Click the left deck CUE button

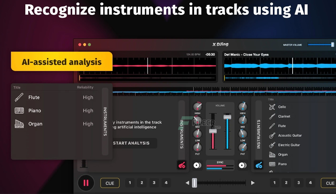tap(110, 183)
